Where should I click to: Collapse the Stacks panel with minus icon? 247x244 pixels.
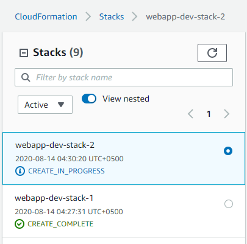24,53
